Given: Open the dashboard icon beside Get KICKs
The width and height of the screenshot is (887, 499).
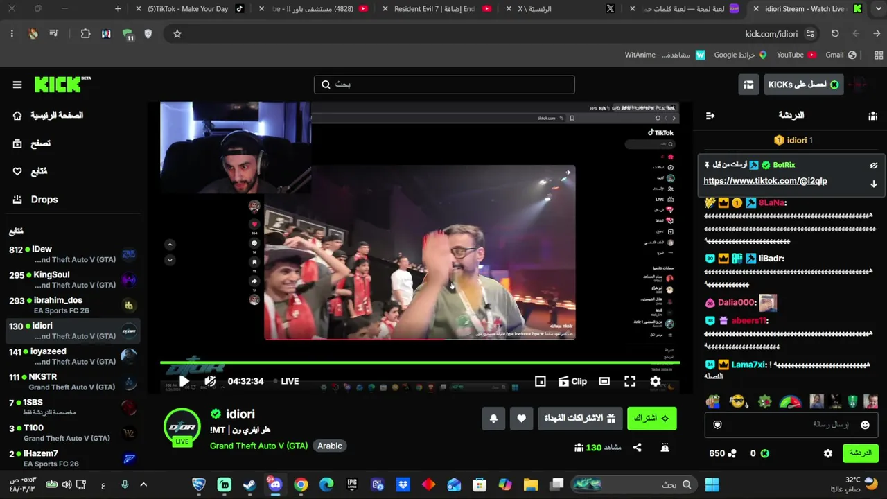Looking at the screenshot, I should pos(748,85).
